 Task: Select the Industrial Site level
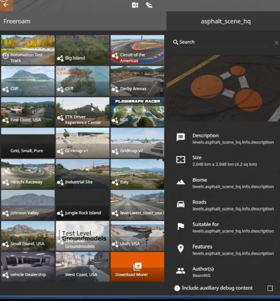(83, 174)
